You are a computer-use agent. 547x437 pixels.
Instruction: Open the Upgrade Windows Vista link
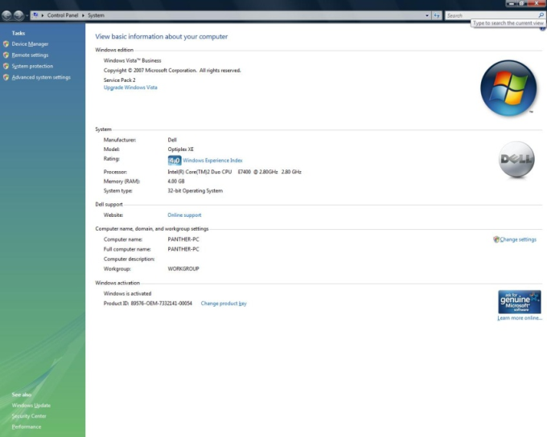(130, 88)
